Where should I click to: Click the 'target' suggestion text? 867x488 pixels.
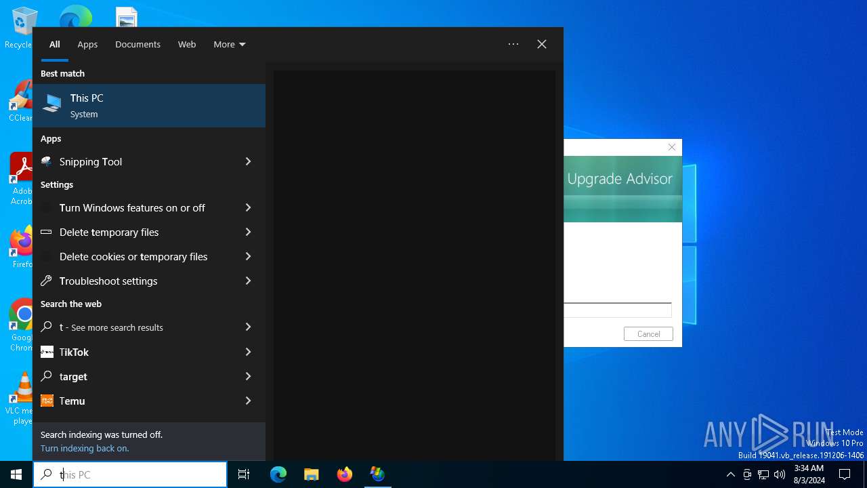(x=73, y=376)
